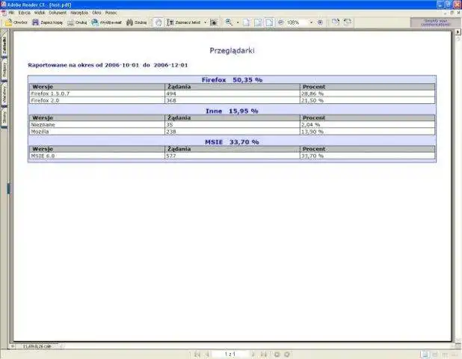Select the Zoom In magnifier tool

coord(229,22)
